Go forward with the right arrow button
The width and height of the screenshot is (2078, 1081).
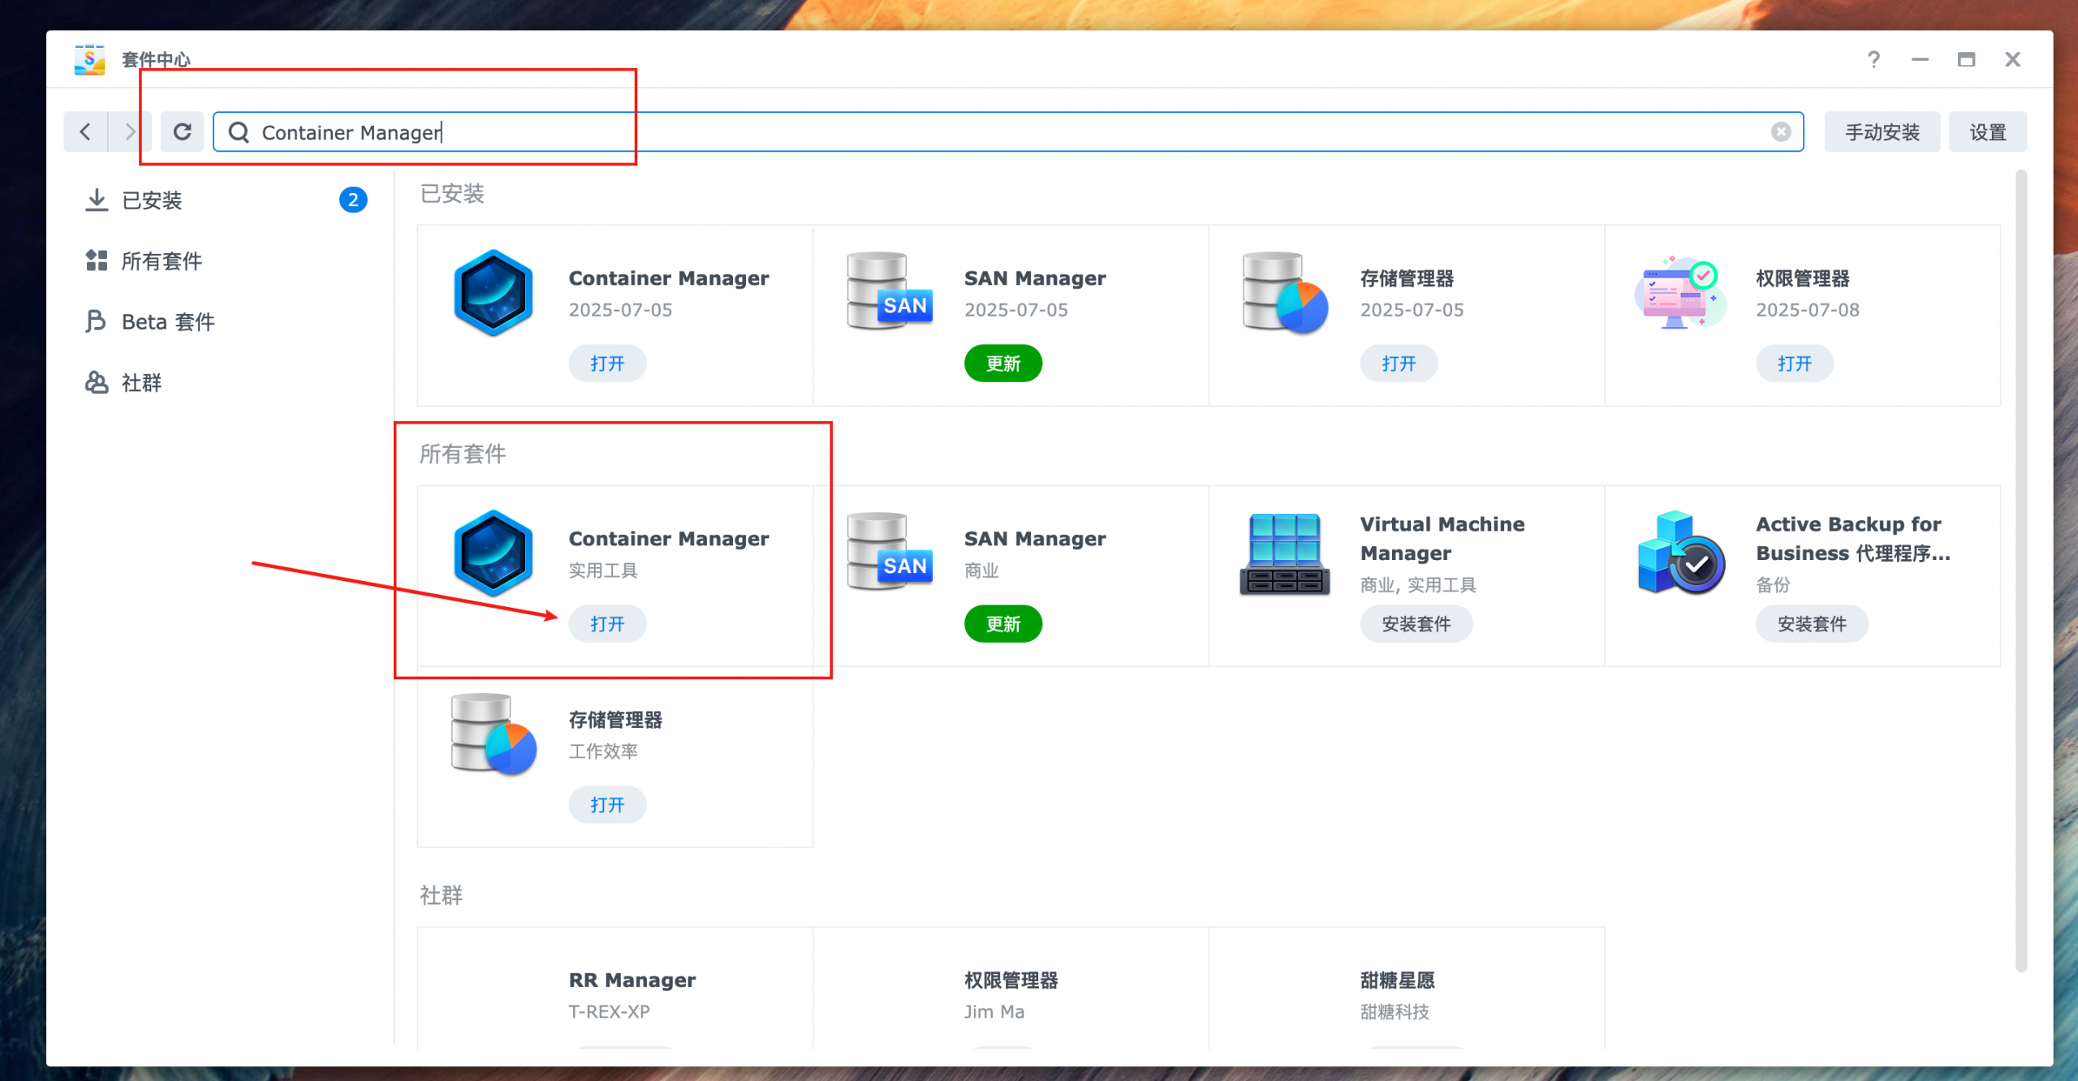click(x=130, y=131)
